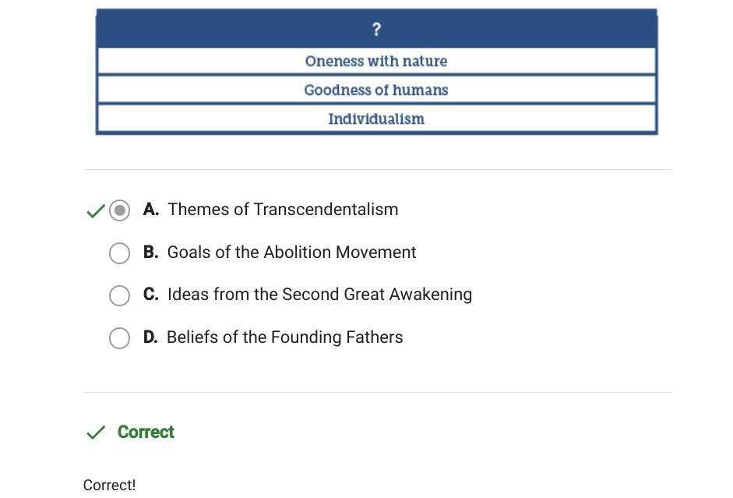Select radio button for answer D

(x=119, y=338)
